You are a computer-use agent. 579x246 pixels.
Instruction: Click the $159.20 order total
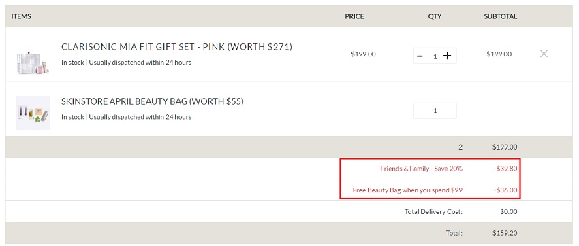point(505,233)
